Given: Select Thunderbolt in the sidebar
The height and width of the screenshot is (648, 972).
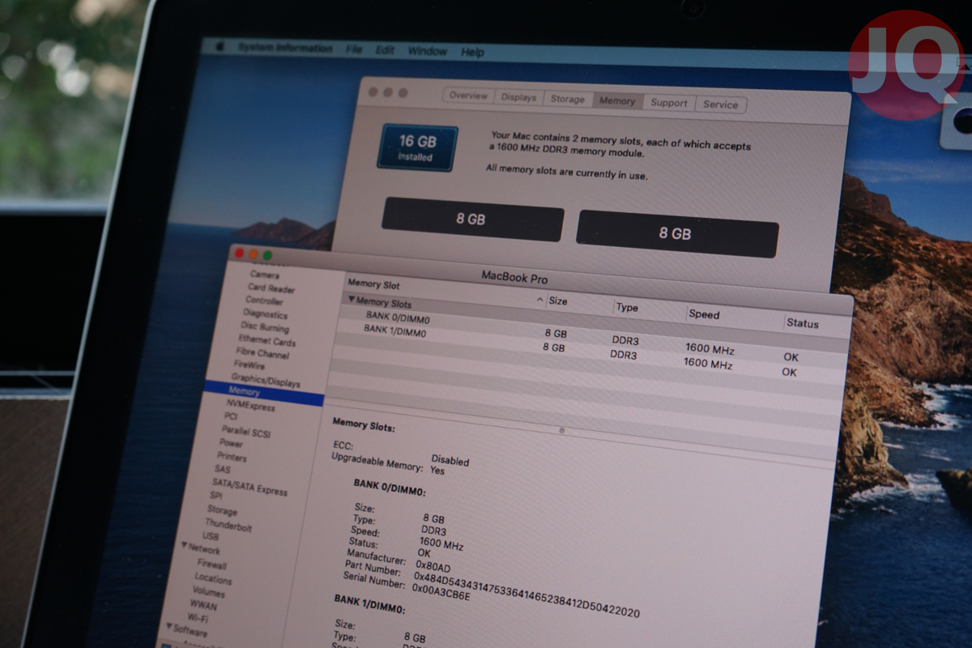Looking at the screenshot, I should pyautogui.click(x=228, y=525).
